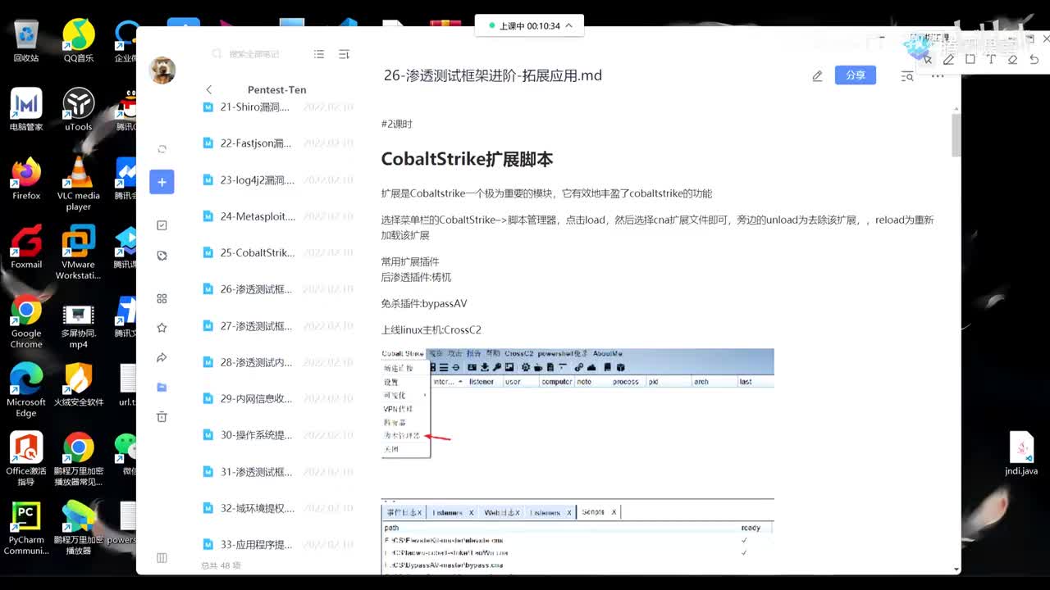Open QQ音乐 desktop icon

tap(79, 42)
